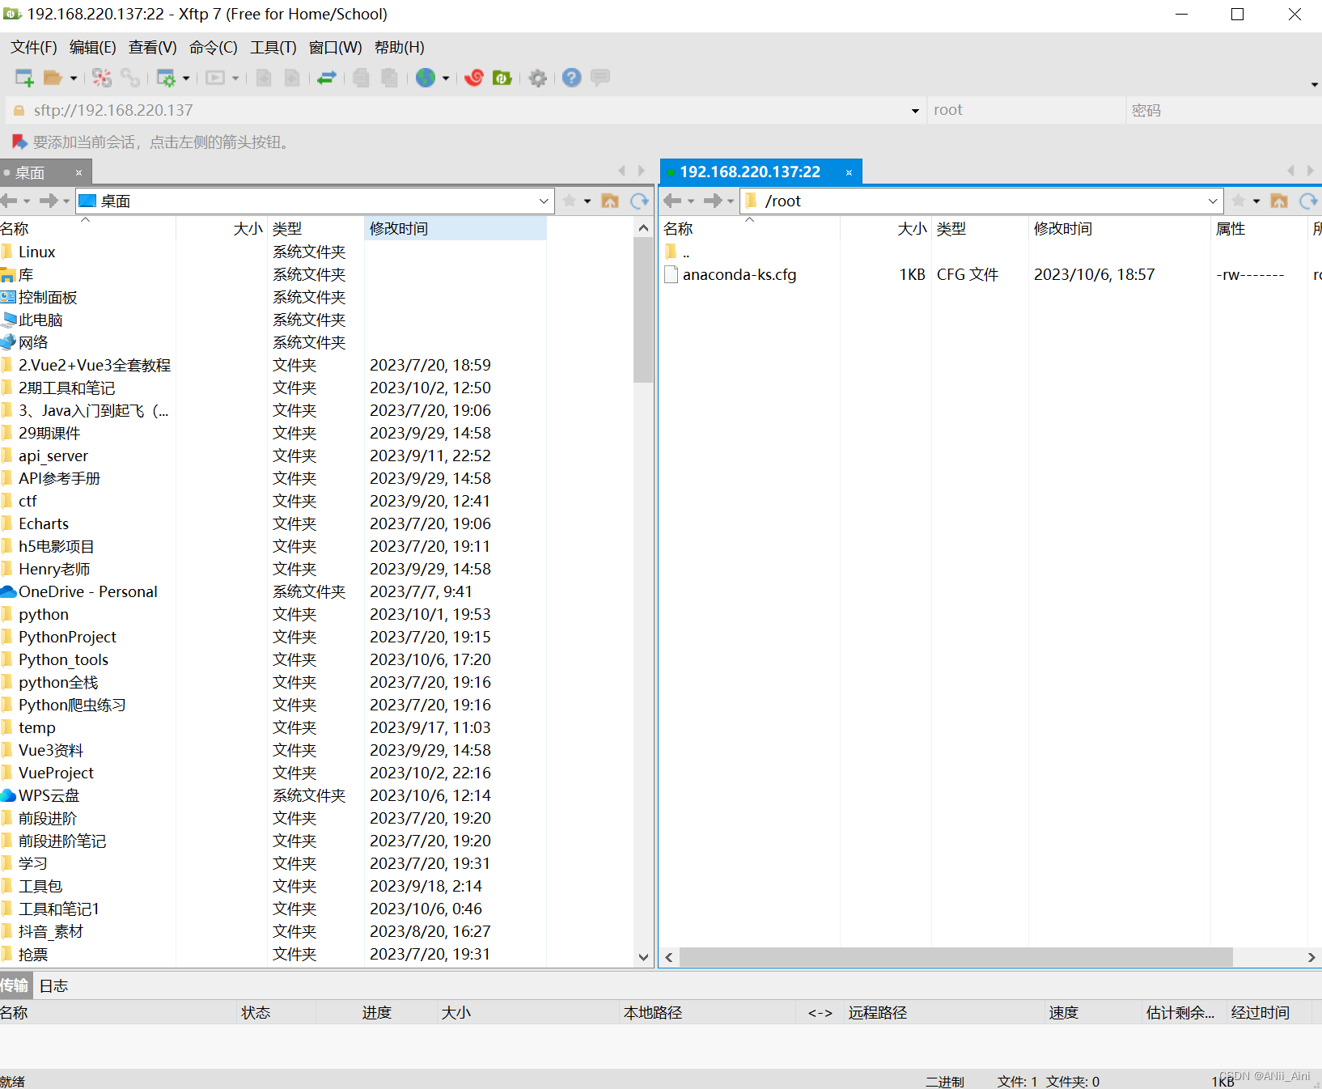Click local pane scroll-down arrow
The height and width of the screenshot is (1089, 1322).
643,957
